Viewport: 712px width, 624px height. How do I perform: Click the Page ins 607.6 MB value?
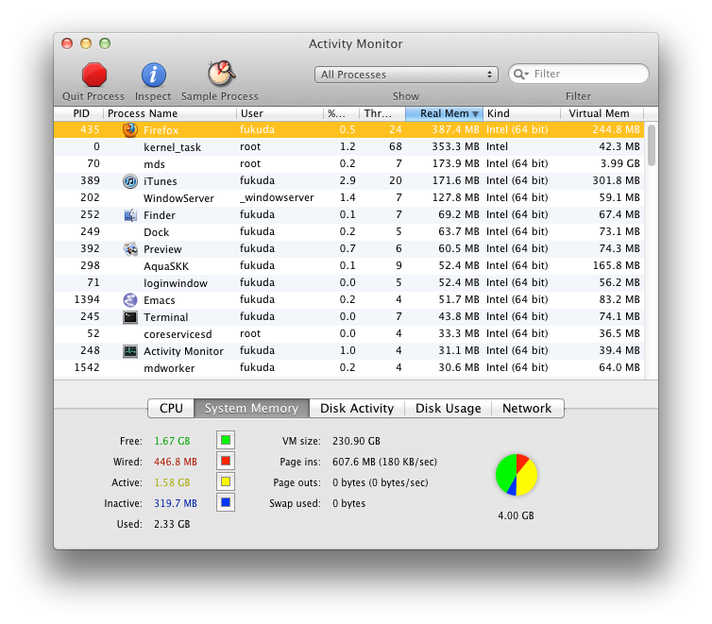coord(384,462)
